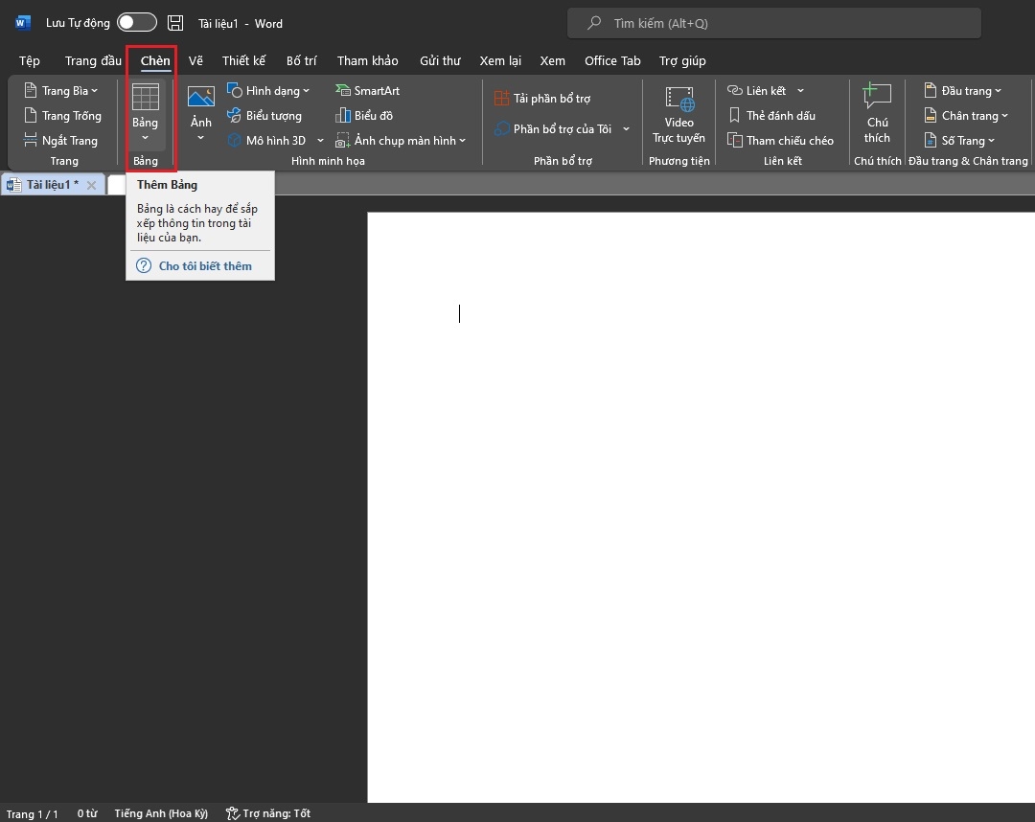Click the Cho tôi biết thêm link

tap(205, 265)
